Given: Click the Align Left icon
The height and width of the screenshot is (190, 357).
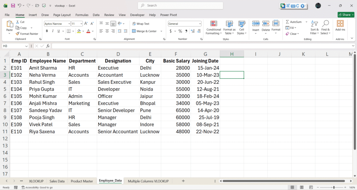Looking at the screenshot, I should pyautogui.click(x=101, y=31).
